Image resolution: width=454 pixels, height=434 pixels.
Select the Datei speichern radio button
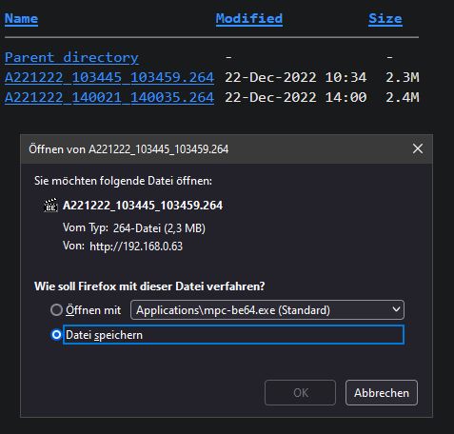[x=56, y=335]
